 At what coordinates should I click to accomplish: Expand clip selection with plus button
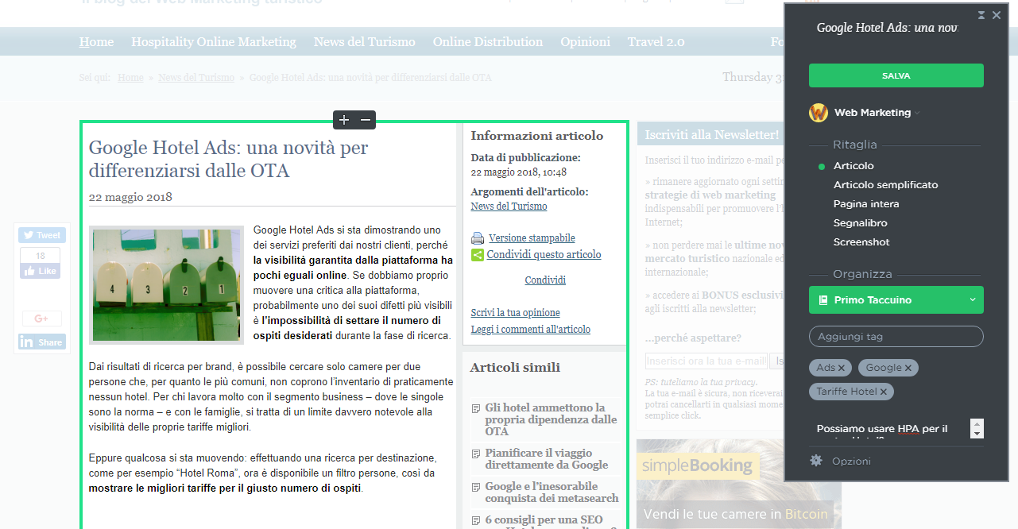tap(344, 120)
